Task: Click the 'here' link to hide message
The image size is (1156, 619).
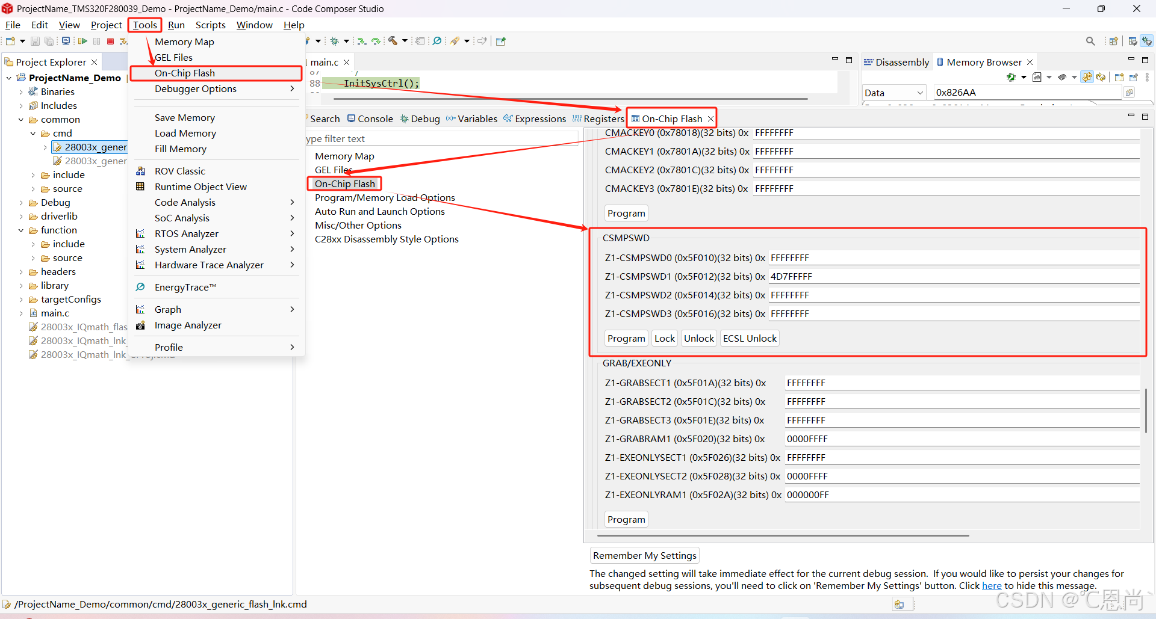Action: [x=992, y=585]
